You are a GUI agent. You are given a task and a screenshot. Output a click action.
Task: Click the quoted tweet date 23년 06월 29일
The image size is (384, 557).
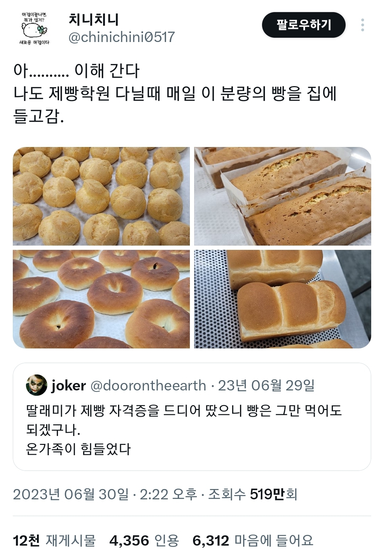point(266,385)
